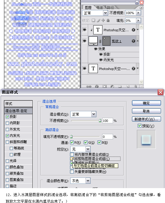The width and height of the screenshot is (165, 203).
Task: Click the delete layer trash icon
Action: 135,87
